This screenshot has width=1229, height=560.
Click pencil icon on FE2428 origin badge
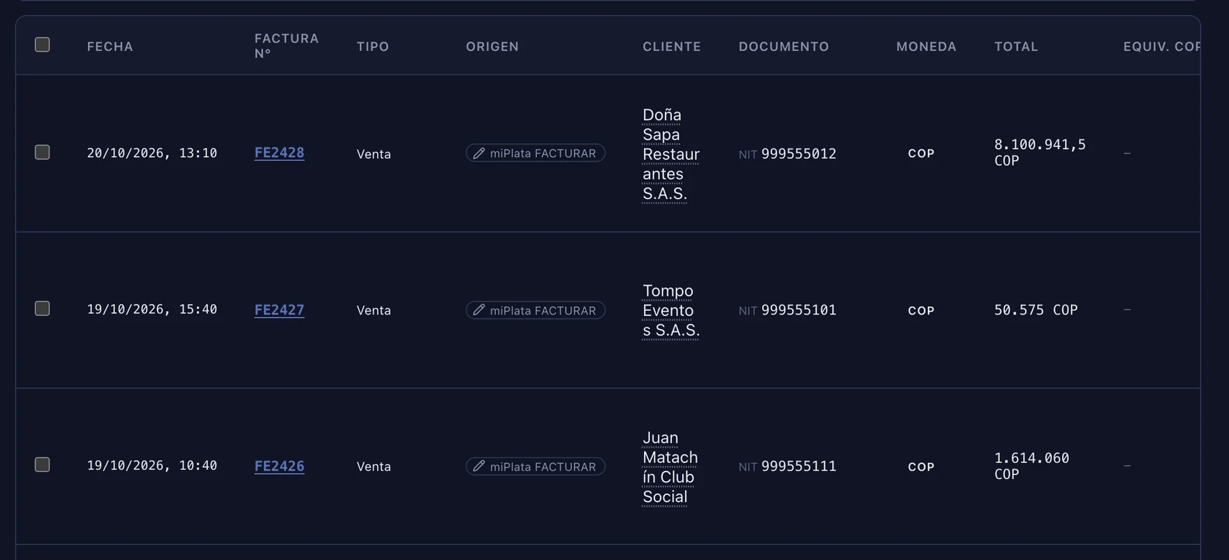pyautogui.click(x=478, y=153)
